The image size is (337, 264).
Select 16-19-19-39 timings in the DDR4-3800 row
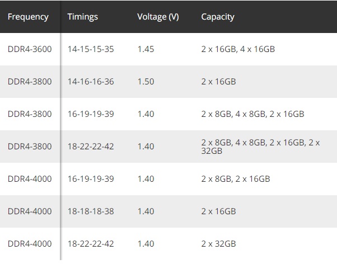[x=90, y=114]
